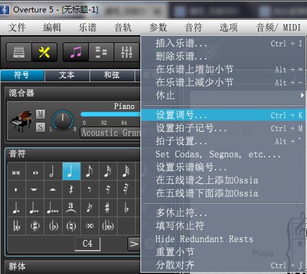Choose the sharp accidental symbol
The width and height of the screenshot is (307, 274).
108,207
